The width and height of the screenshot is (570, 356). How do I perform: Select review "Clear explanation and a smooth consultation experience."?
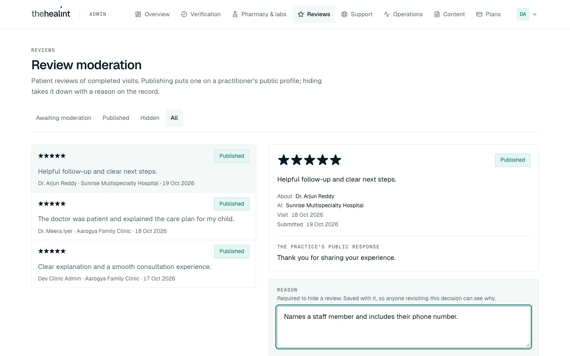coord(144,264)
